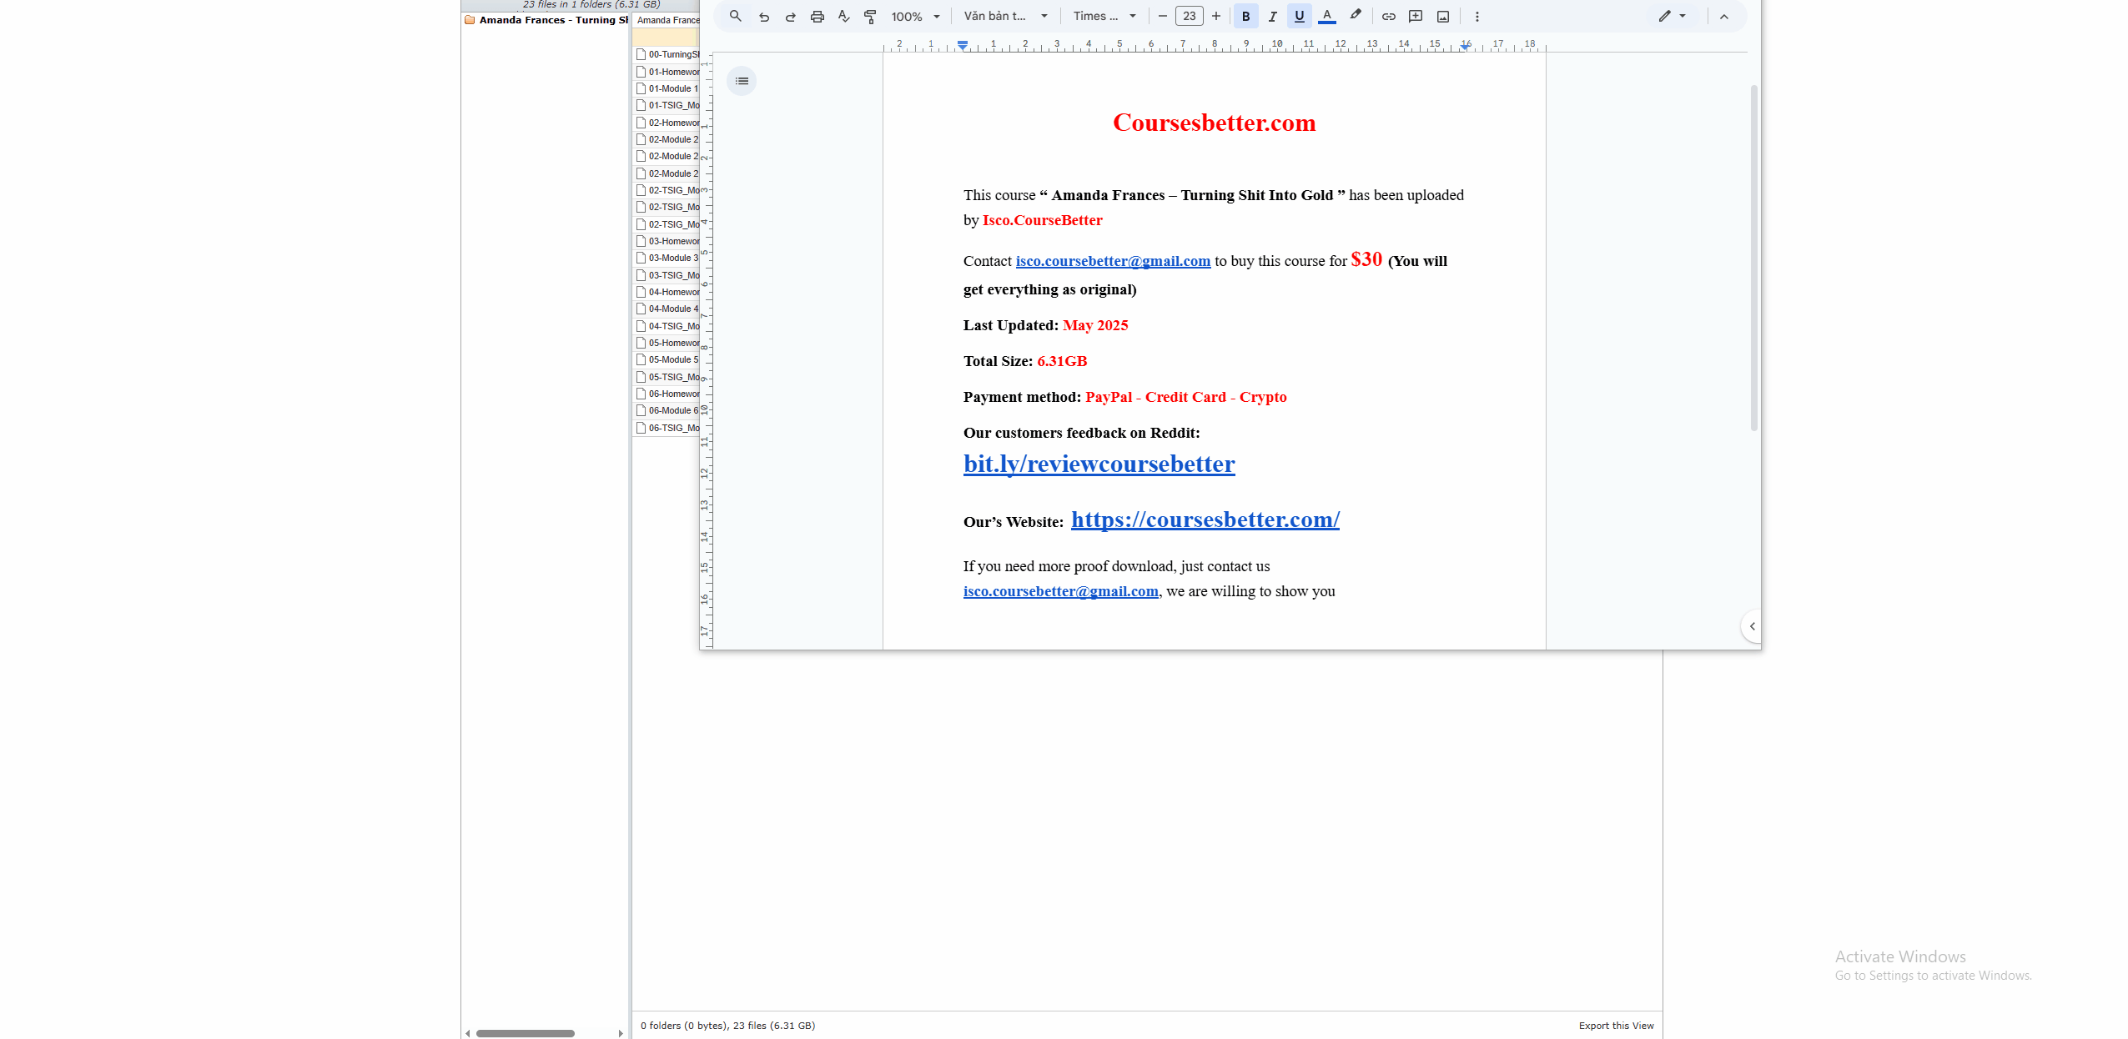Select the file 01-Homewor in the list

click(667, 72)
